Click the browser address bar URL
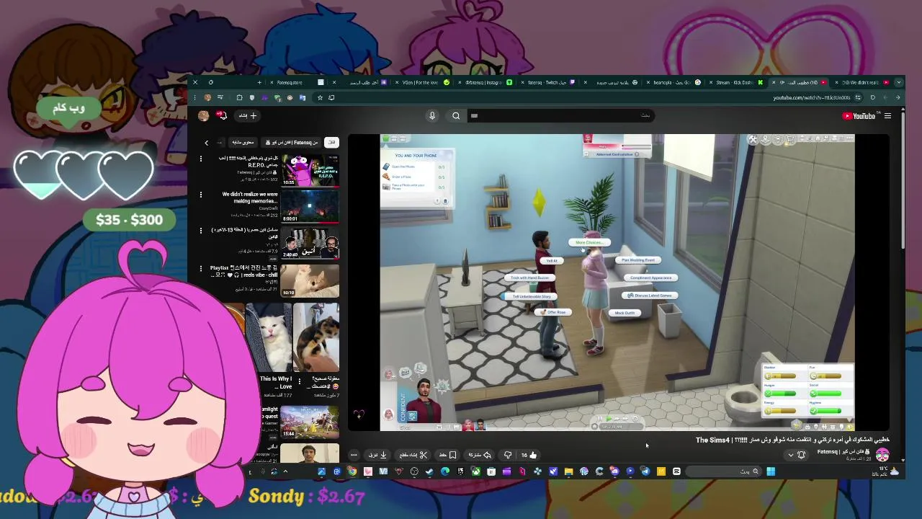The width and height of the screenshot is (922, 519). tap(811, 97)
